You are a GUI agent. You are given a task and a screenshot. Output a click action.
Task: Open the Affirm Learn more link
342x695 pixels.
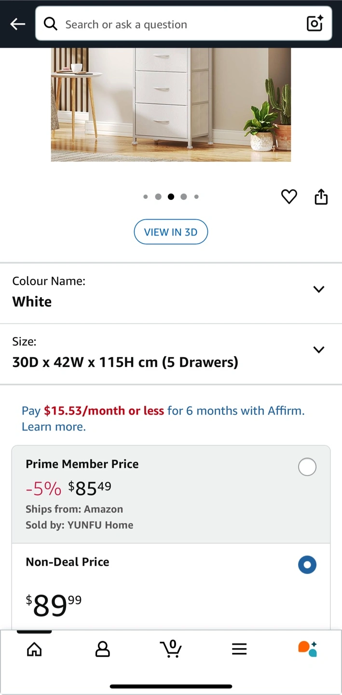click(54, 427)
